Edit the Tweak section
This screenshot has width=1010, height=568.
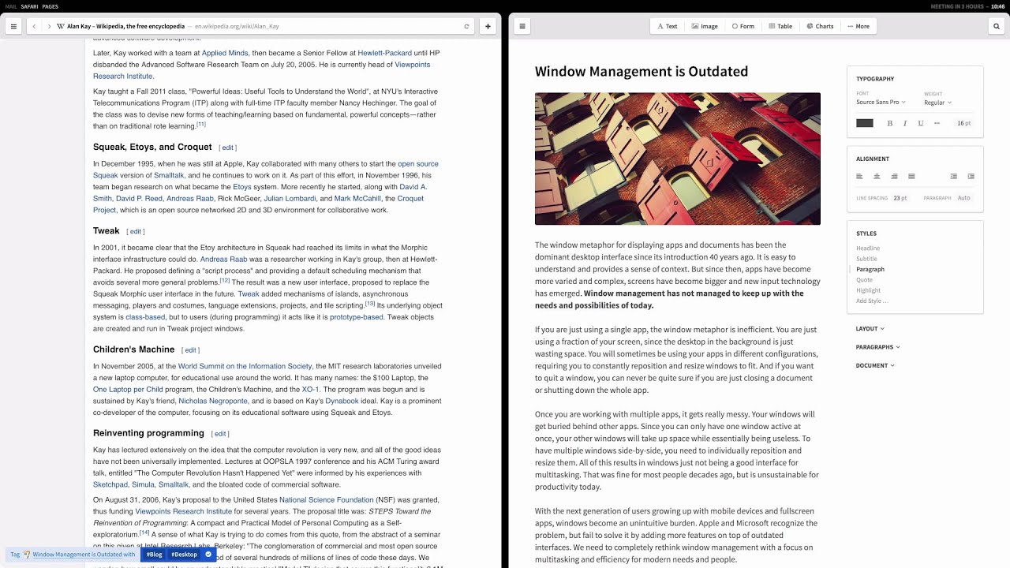136,232
